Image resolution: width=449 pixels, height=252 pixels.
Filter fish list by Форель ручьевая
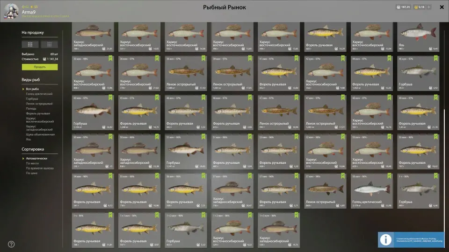tap(38, 113)
